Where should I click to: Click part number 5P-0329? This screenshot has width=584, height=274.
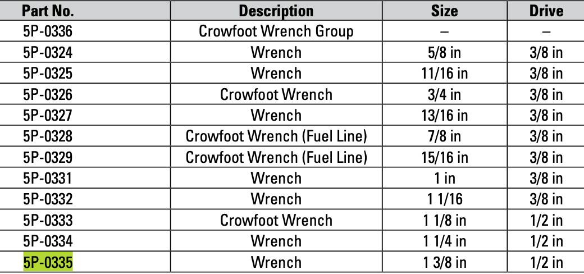[x=48, y=157]
